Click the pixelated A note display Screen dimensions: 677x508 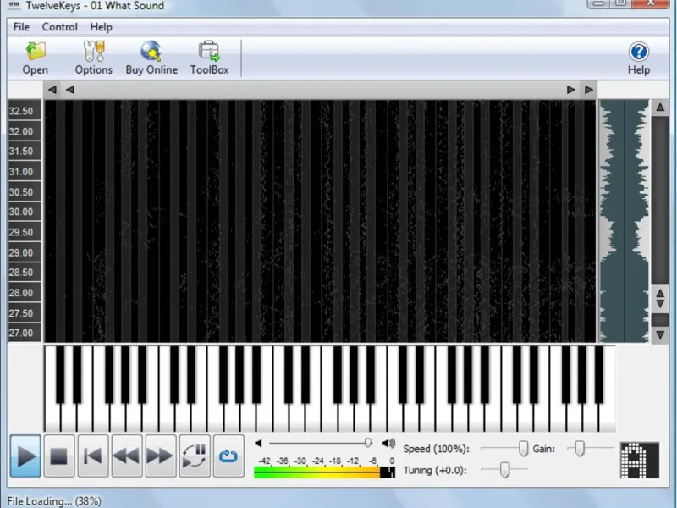pos(640,460)
